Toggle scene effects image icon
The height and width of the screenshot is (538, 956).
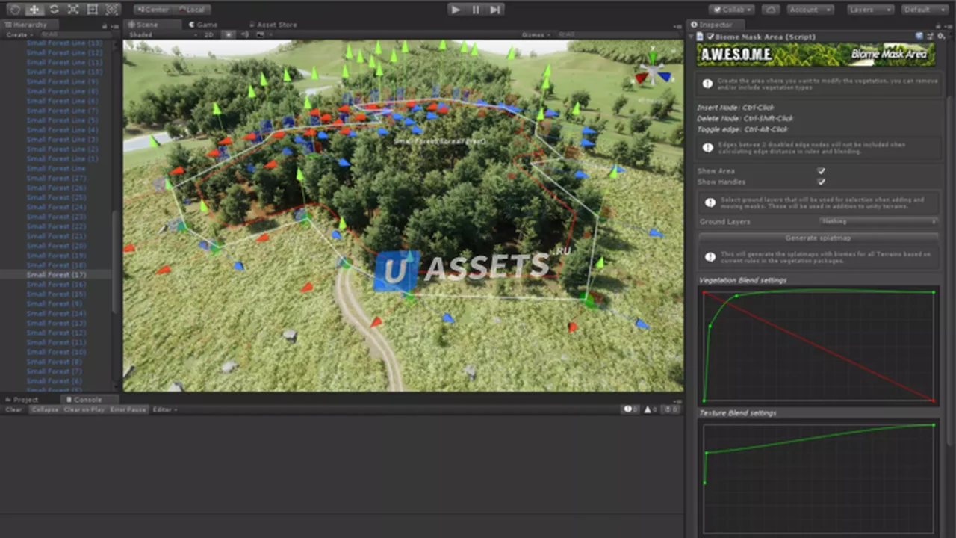(261, 34)
